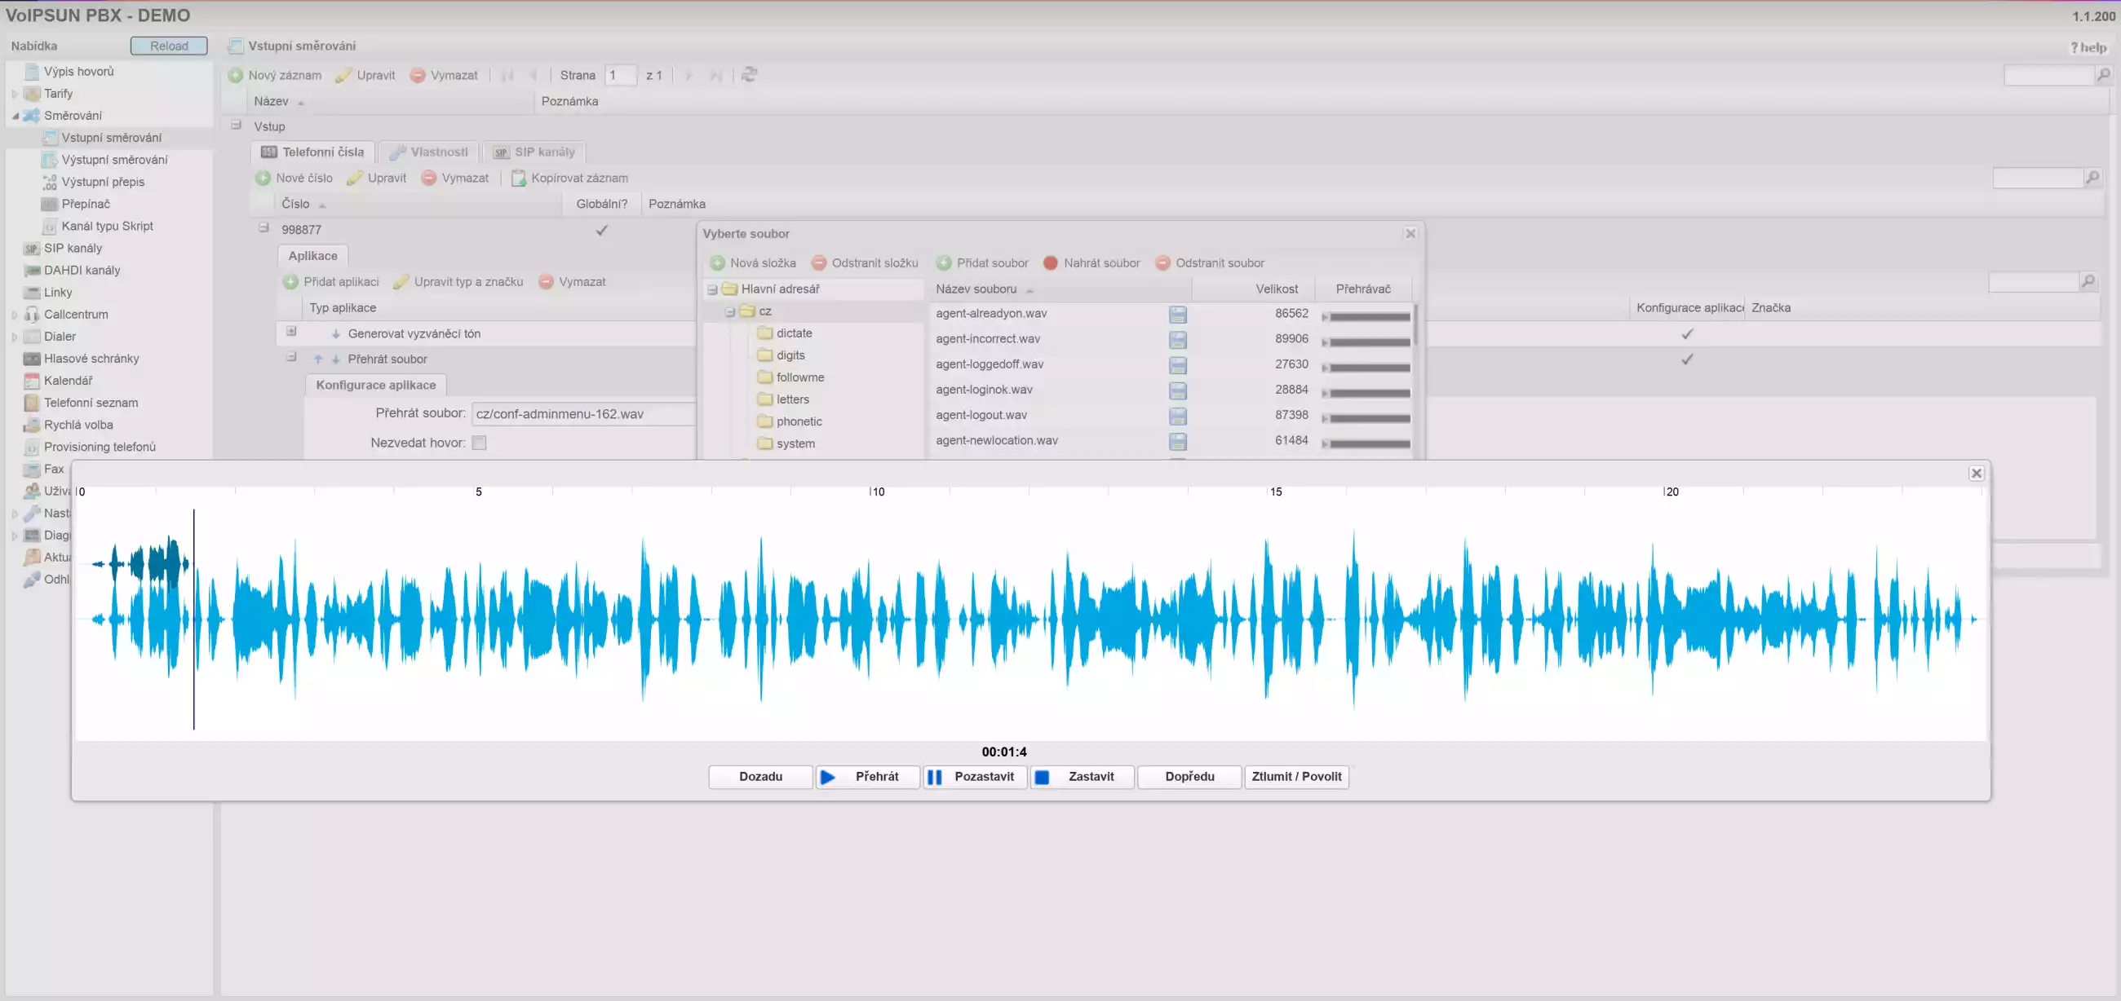The height and width of the screenshot is (1001, 2121).
Task: Open SIP kanály in sidebar menu
Action: coord(73,248)
